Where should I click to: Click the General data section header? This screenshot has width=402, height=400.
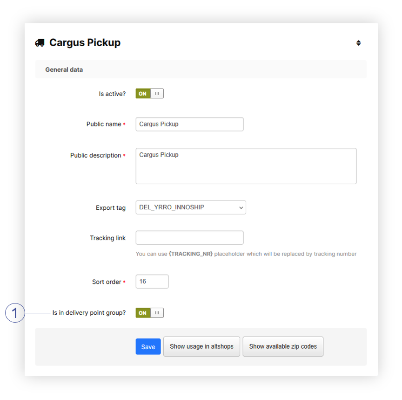(x=64, y=69)
